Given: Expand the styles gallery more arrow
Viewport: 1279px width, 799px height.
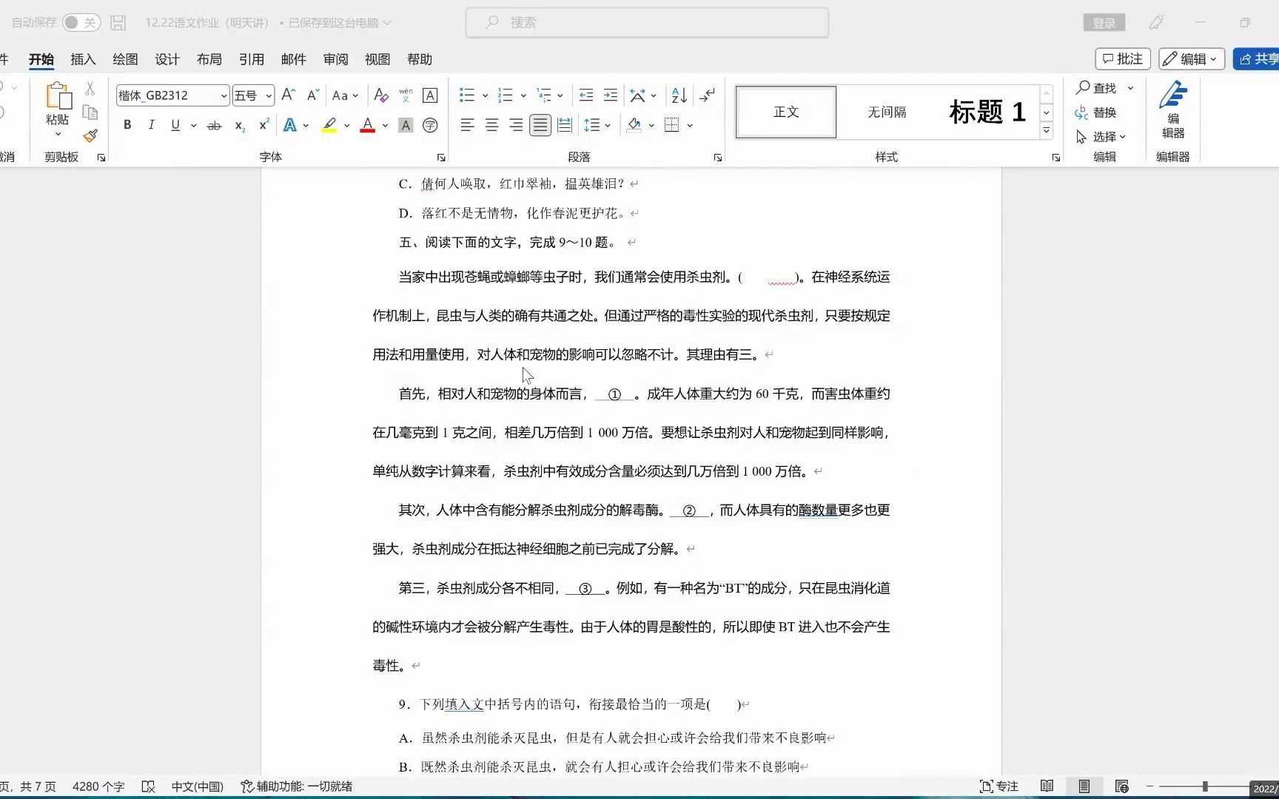Looking at the screenshot, I should (x=1047, y=131).
